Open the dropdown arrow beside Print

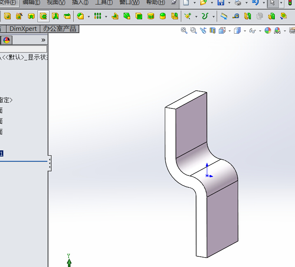tap(247, 3)
